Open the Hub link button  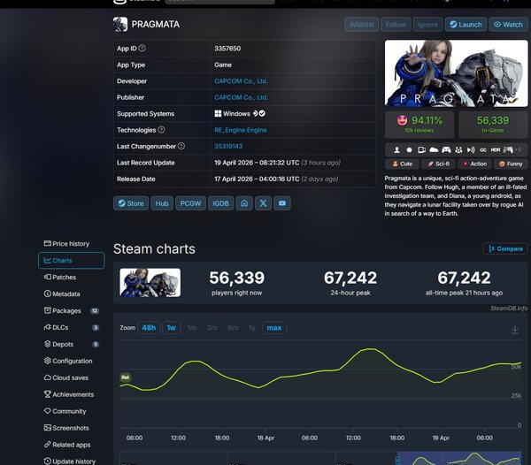(162, 203)
